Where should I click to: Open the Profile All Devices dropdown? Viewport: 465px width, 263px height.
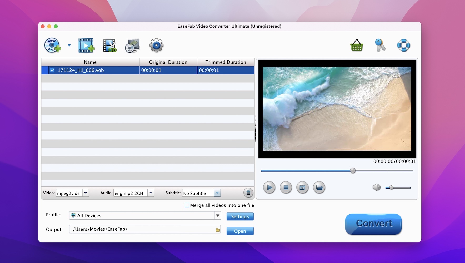pyautogui.click(x=218, y=215)
